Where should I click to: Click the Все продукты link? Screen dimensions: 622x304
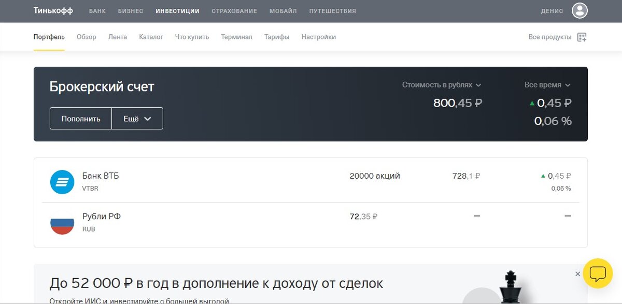pos(550,37)
